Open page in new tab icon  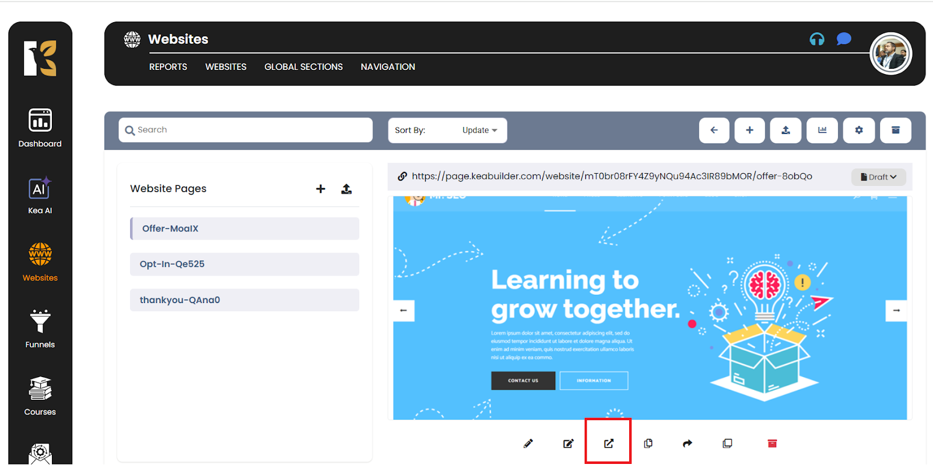608,444
